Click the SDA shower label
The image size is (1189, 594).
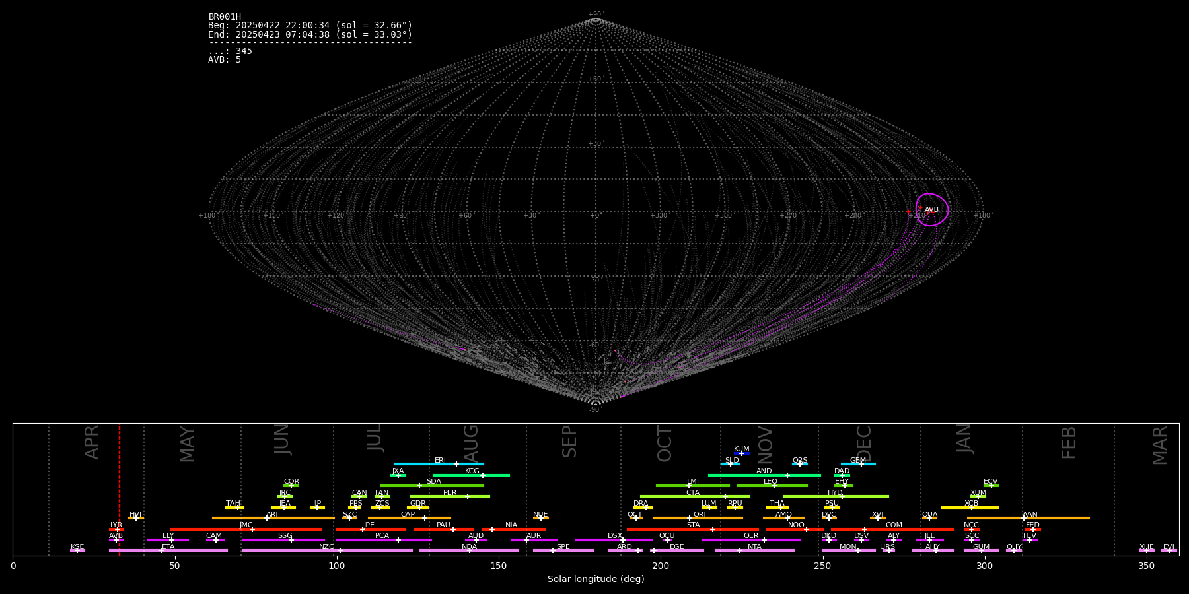tap(434, 482)
